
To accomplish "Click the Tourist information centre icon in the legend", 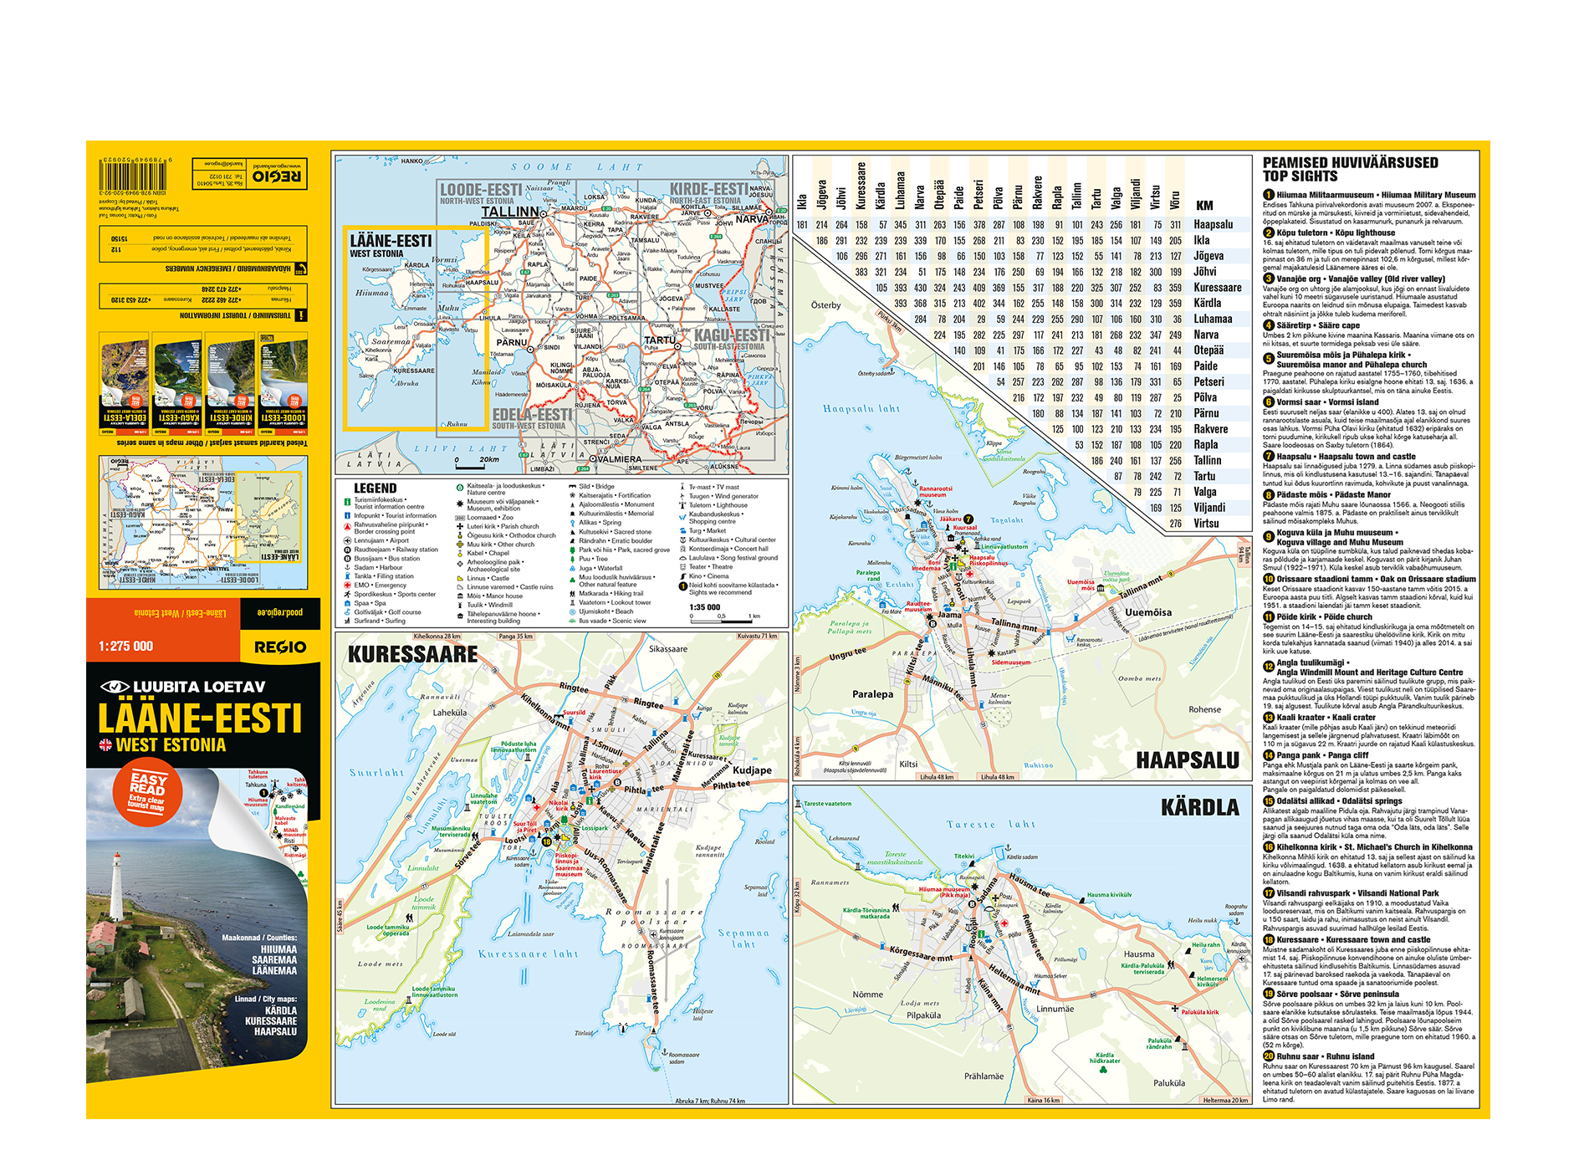I will [347, 502].
